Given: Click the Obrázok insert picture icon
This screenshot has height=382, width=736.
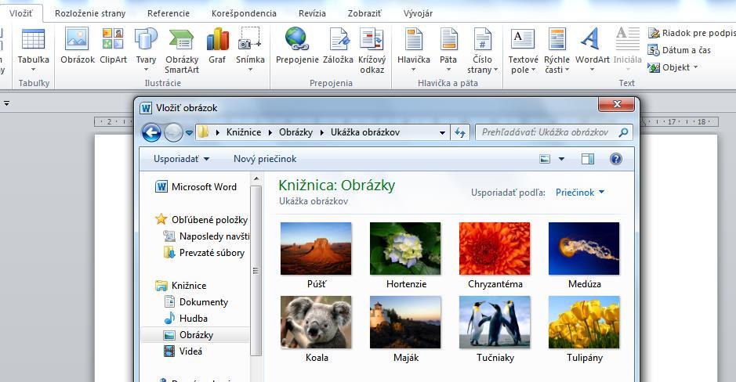Looking at the screenshot, I should point(77,39).
